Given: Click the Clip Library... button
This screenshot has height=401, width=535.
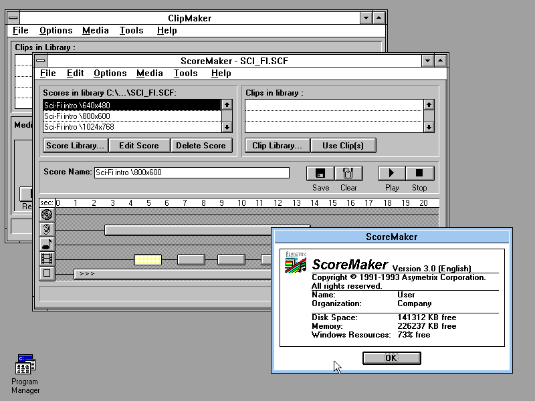Looking at the screenshot, I should (x=278, y=146).
